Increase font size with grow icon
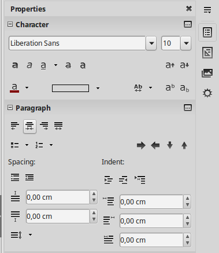This screenshot has width=219, height=253. 170,65
